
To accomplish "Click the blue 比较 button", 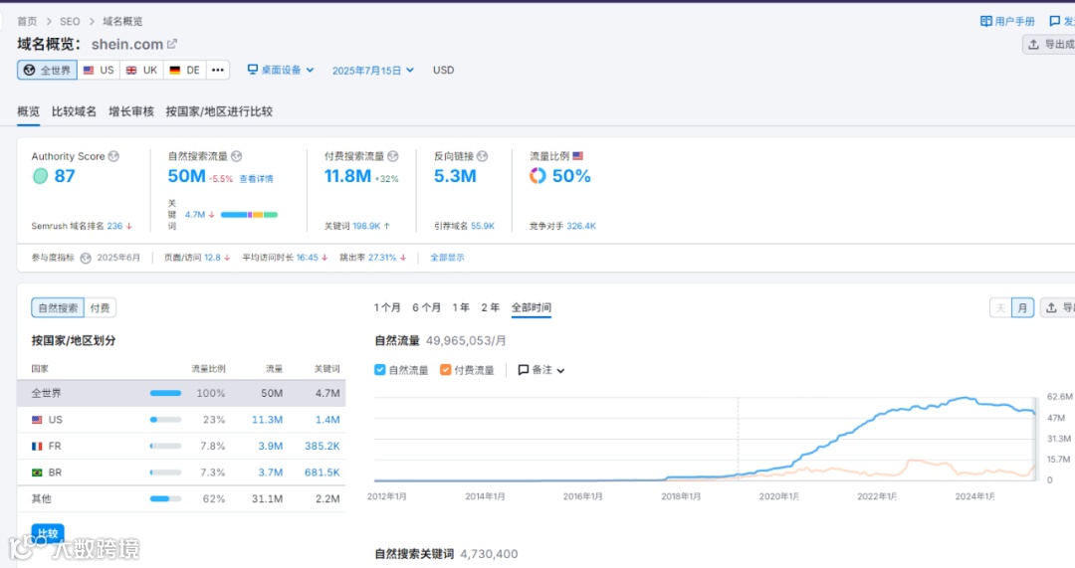I will pyautogui.click(x=48, y=533).
